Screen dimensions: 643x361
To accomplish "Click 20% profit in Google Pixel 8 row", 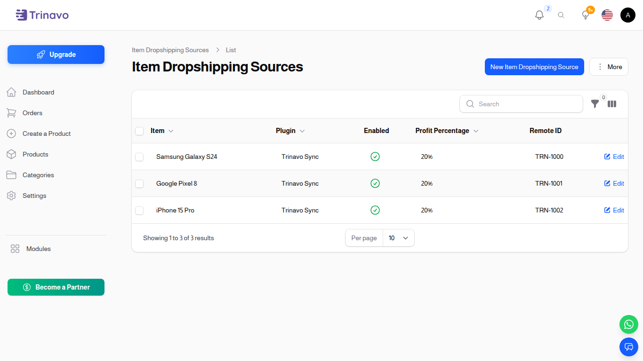I will tap(427, 183).
